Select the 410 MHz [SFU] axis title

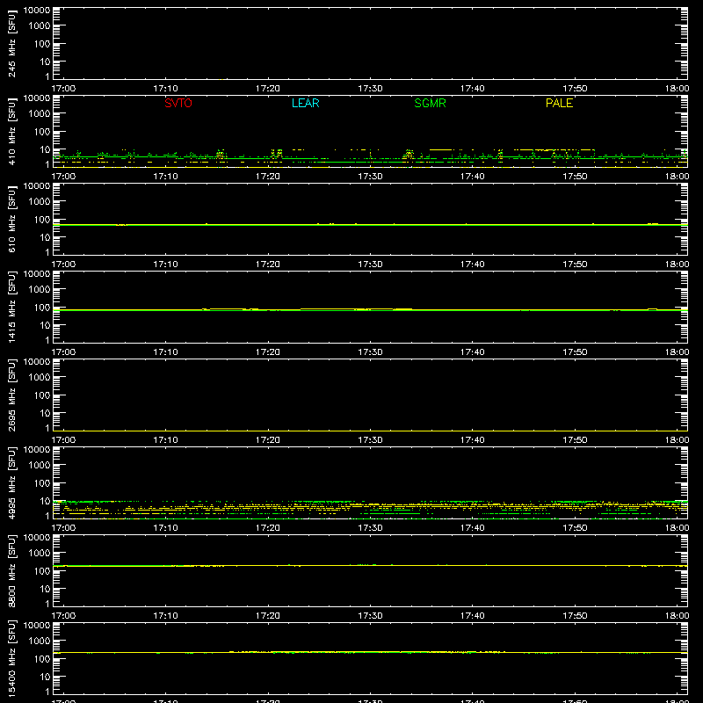(12, 131)
